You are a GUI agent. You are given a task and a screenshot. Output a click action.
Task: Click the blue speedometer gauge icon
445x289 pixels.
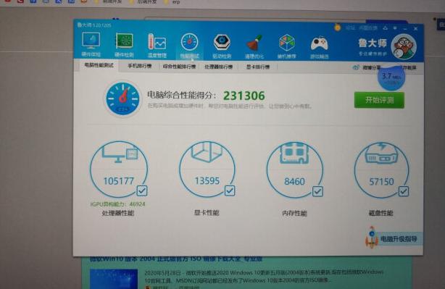[122, 99]
